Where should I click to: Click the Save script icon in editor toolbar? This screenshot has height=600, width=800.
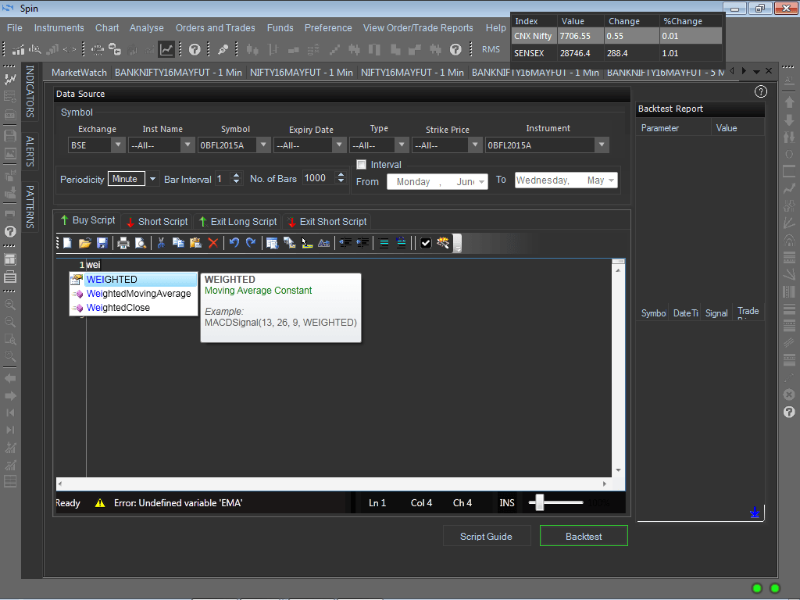coord(102,243)
